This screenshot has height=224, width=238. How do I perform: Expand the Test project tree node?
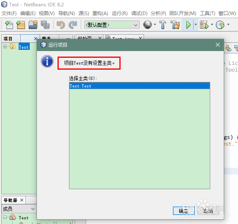5,46
